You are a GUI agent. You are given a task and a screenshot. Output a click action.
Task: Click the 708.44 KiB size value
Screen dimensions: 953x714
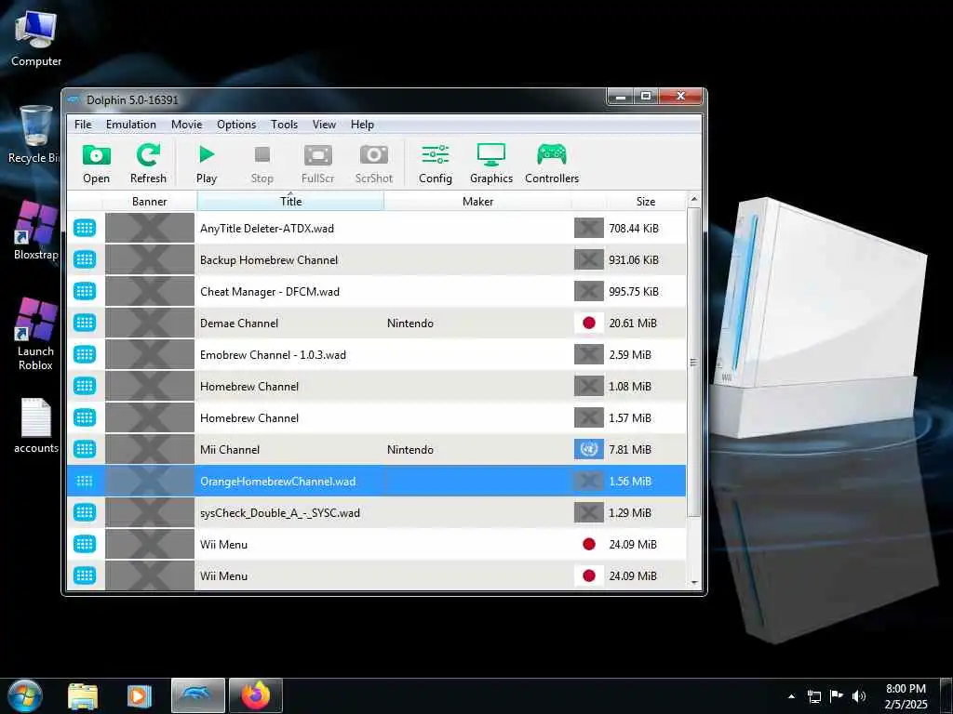point(634,229)
